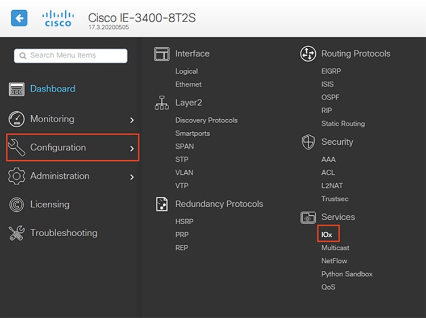This screenshot has width=426, height=318.
Task: Open the RIP routing link
Action: point(326,110)
